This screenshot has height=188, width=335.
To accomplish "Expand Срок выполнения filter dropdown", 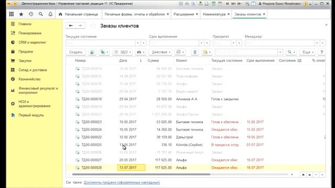I will [202, 43].
